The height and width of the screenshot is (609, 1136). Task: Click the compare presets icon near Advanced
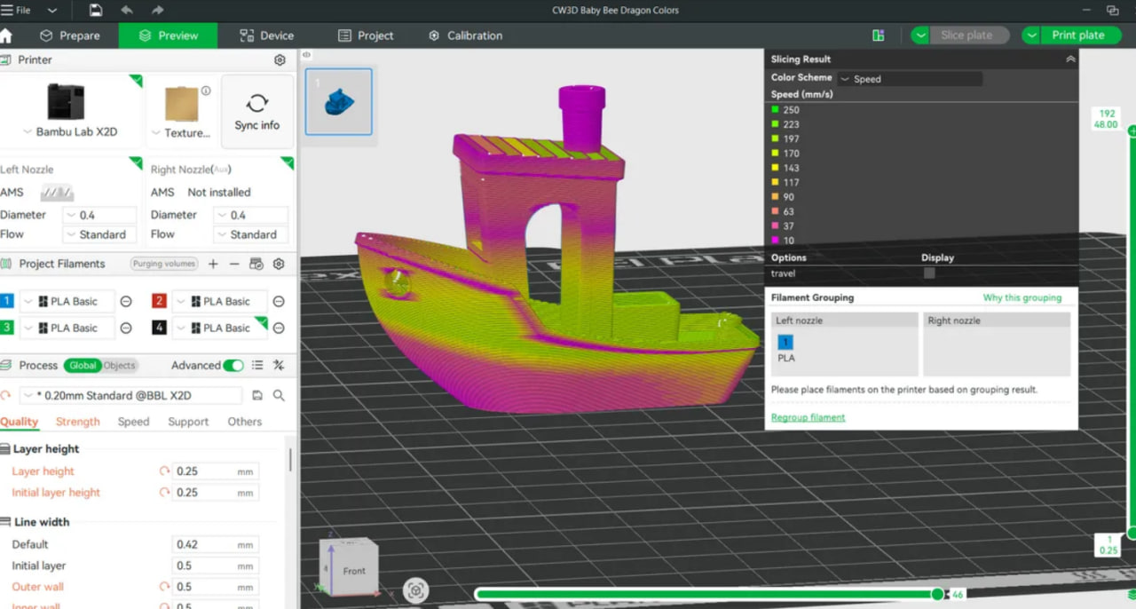pos(279,366)
